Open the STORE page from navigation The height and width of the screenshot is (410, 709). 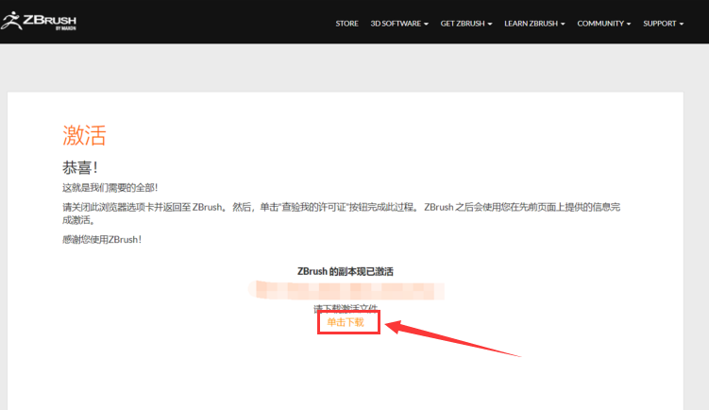point(346,23)
